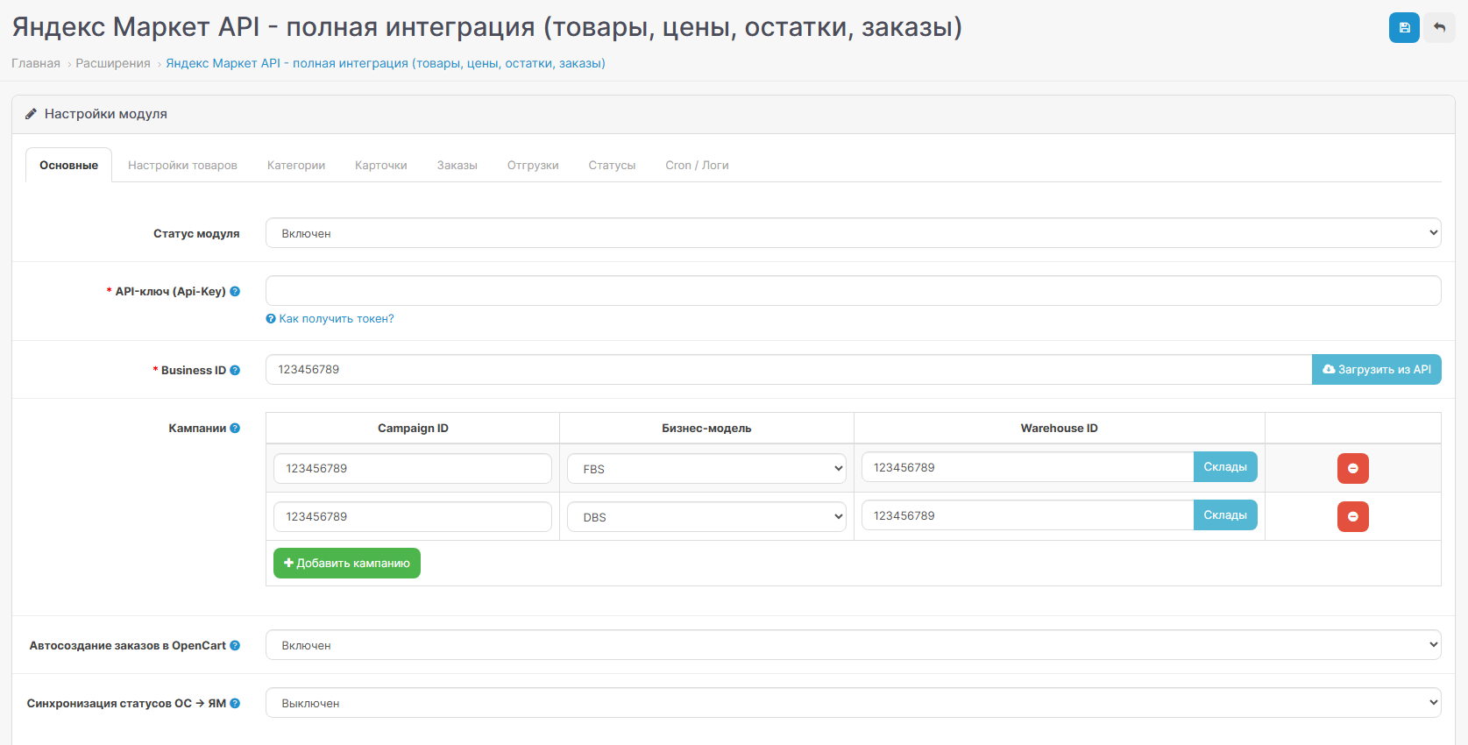Click Склады button in FBS row
This screenshot has height=745, width=1468.
[1225, 467]
